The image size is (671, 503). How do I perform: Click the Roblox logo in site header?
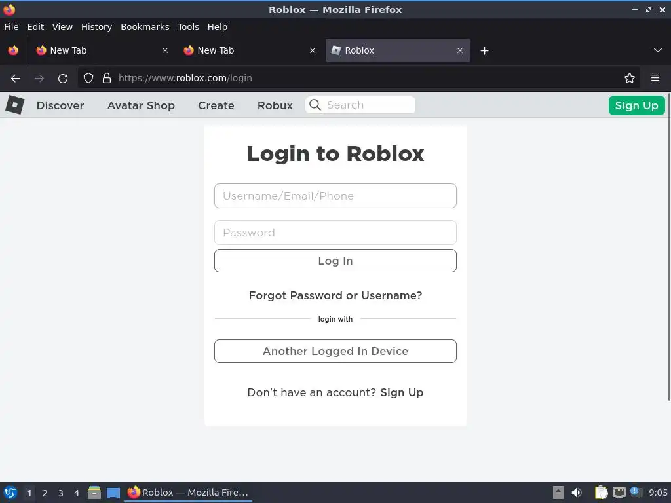tap(14, 105)
